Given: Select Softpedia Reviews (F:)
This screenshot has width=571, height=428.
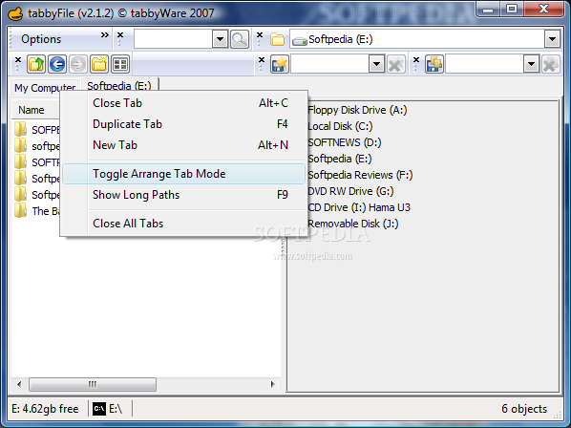Looking at the screenshot, I should tap(360, 175).
